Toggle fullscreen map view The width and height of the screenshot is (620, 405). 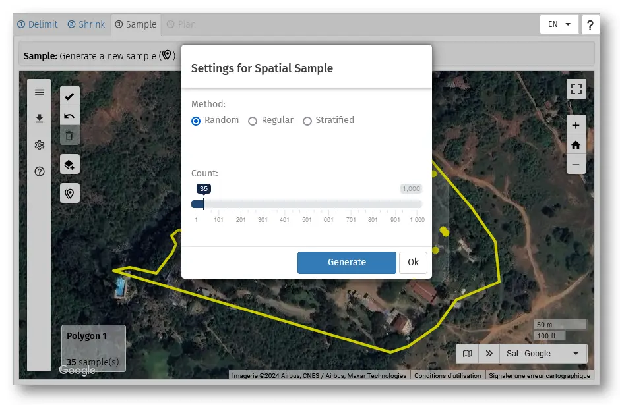pyautogui.click(x=576, y=89)
